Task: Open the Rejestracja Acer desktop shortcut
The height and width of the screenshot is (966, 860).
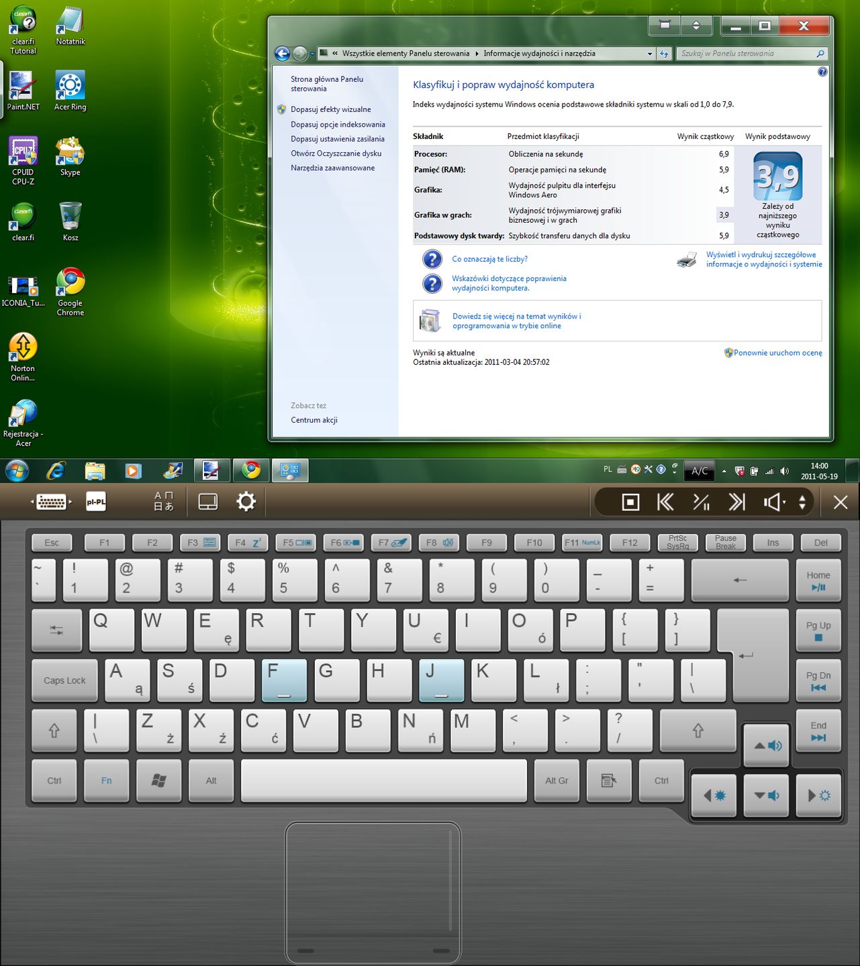Action: click(23, 423)
